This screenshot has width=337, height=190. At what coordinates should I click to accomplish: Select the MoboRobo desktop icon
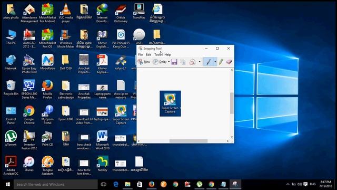click(x=47, y=62)
